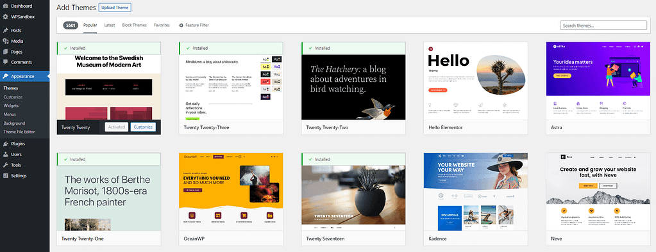Open the Astra theme thumbnail
The height and width of the screenshot is (252, 656).
[x=598, y=81]
